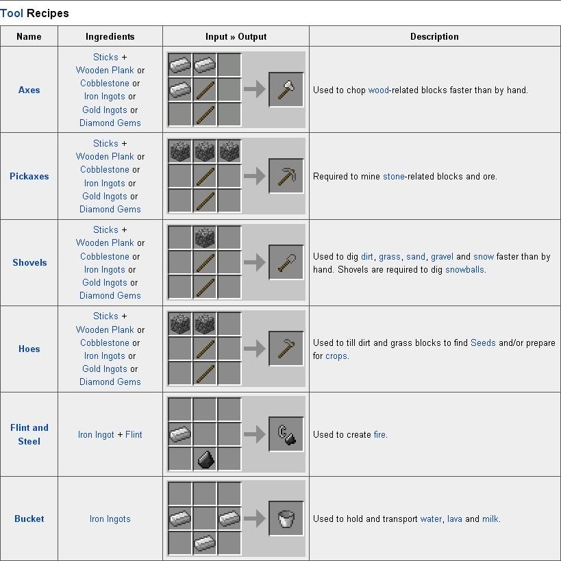The width and height of the screenshot is (561, 561).
Task: Open the Hoes name link
Action: pyautogui.click(x=29, y=349)
